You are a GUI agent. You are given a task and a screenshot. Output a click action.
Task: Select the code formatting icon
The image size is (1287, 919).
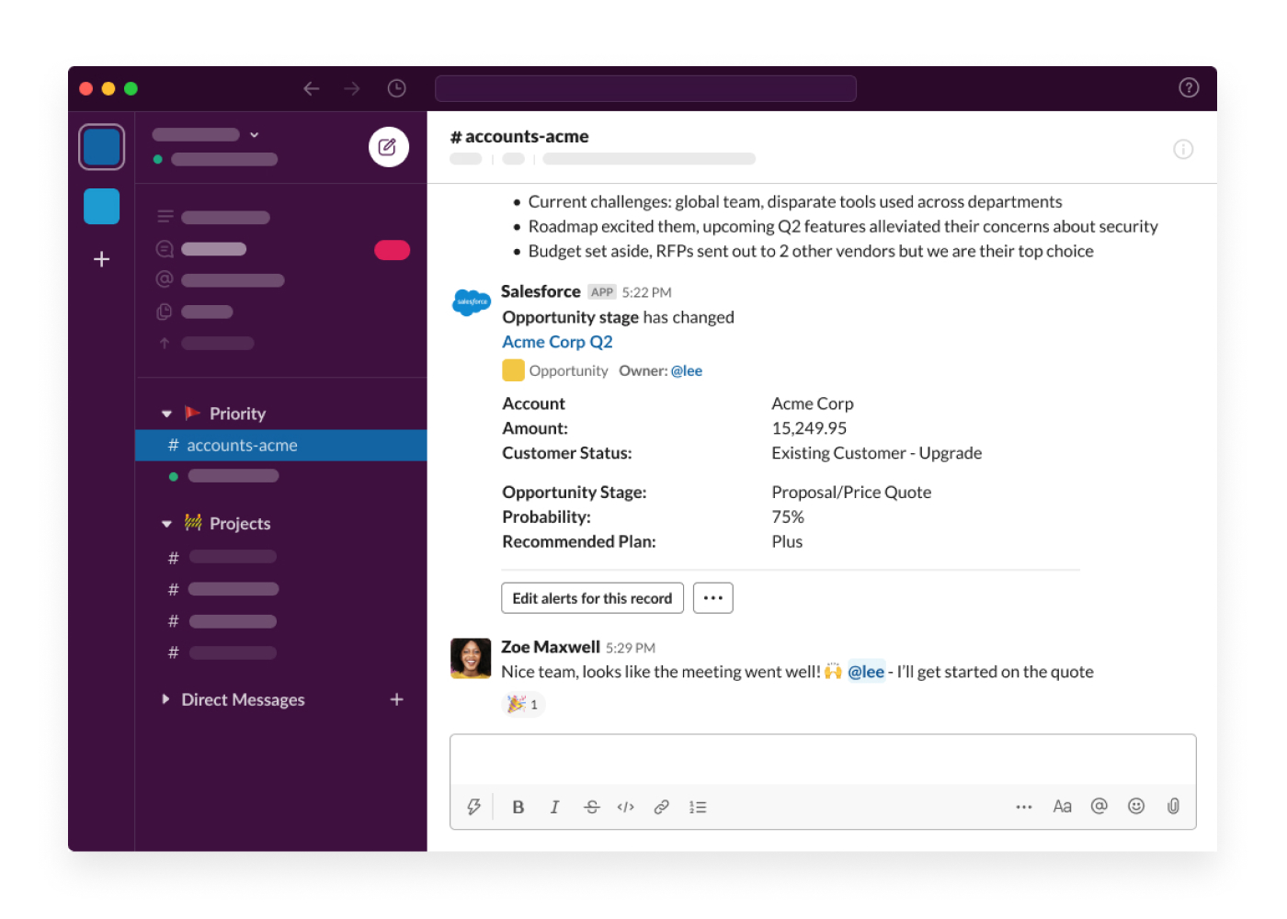pos(626,806)
